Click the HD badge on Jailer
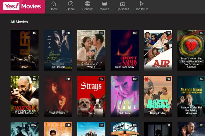 (x=35, y=33)
